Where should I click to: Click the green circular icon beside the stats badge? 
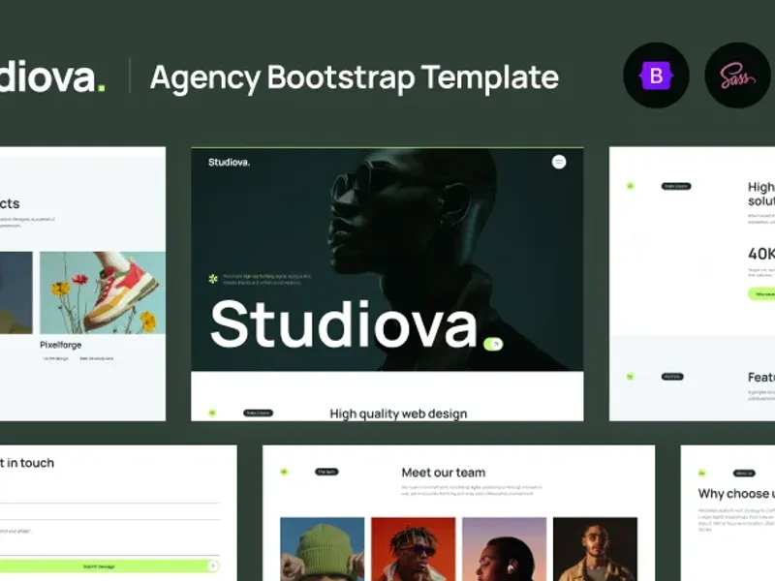(x=629, y=186)
